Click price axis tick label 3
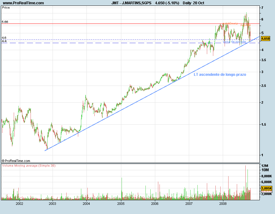 click(262, 72)
